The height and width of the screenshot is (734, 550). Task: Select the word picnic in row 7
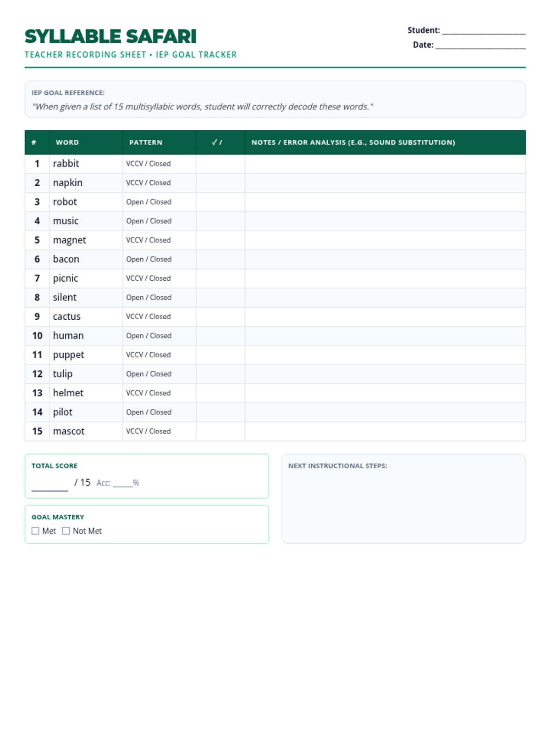pyautogui.click(x=66, y=278)
